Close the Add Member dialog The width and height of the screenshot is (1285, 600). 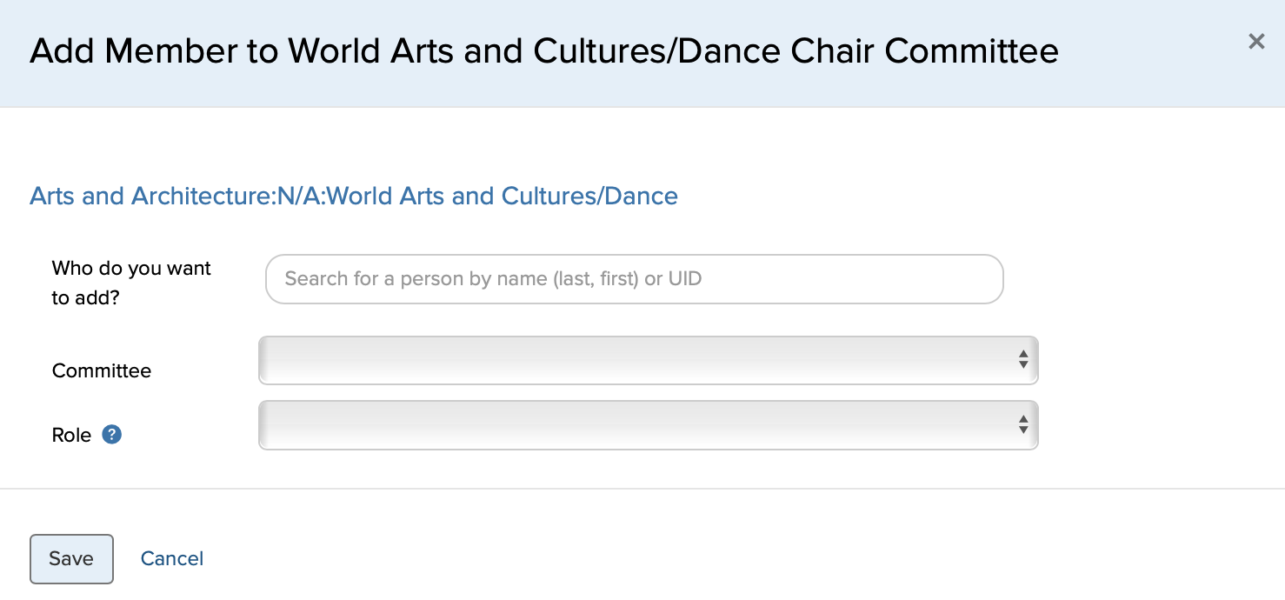(1255, 42)
